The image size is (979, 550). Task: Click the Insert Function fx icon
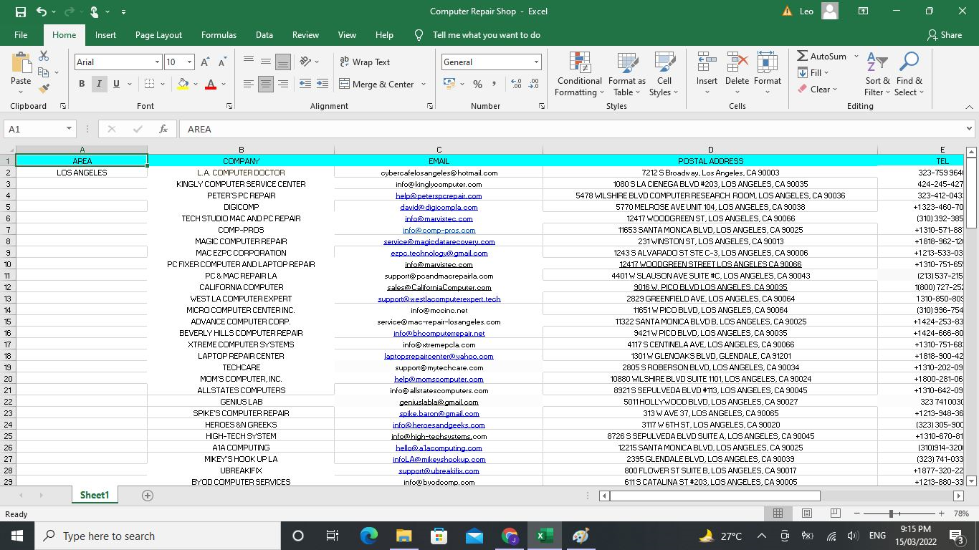tap(163, 129)
